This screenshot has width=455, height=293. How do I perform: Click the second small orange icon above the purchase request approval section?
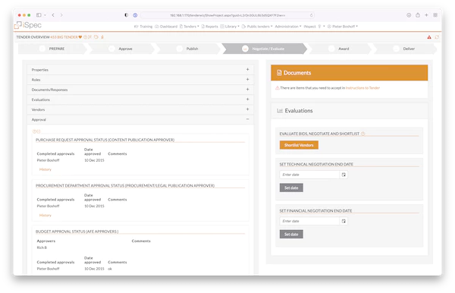click(x=39, y=131)
